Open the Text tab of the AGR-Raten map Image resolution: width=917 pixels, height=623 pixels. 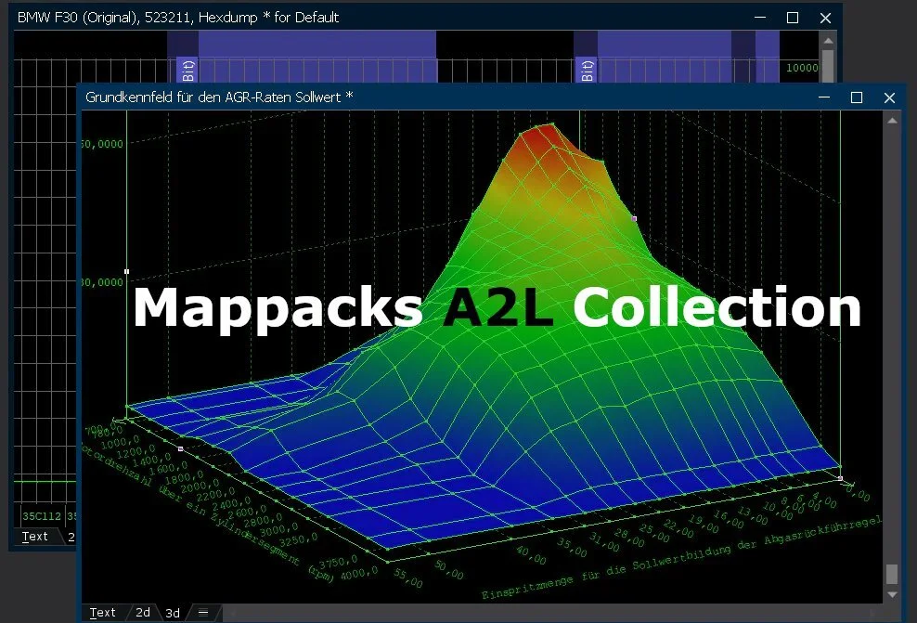tap(102, 613)
